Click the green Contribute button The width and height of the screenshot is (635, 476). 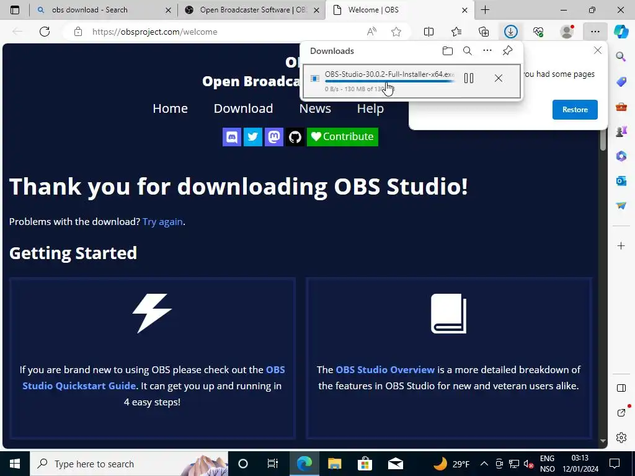click(342, 137)
